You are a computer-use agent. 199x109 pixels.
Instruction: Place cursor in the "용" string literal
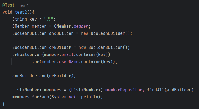click(49, 19)
